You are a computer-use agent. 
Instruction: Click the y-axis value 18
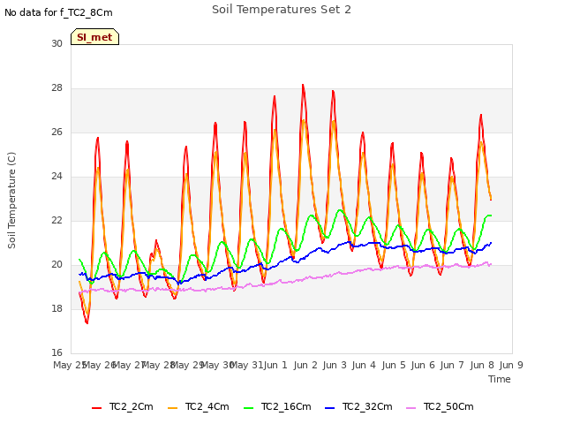tap(56, 308)
